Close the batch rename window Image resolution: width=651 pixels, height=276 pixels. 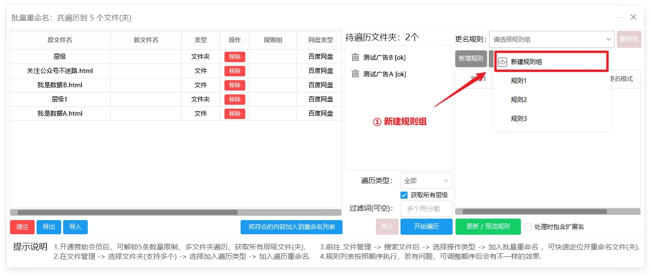633,18
